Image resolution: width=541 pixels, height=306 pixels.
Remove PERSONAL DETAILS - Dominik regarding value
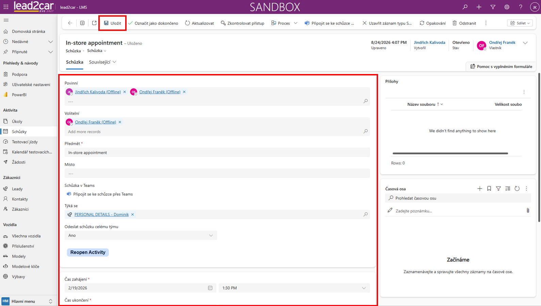(x=133, y=215)
